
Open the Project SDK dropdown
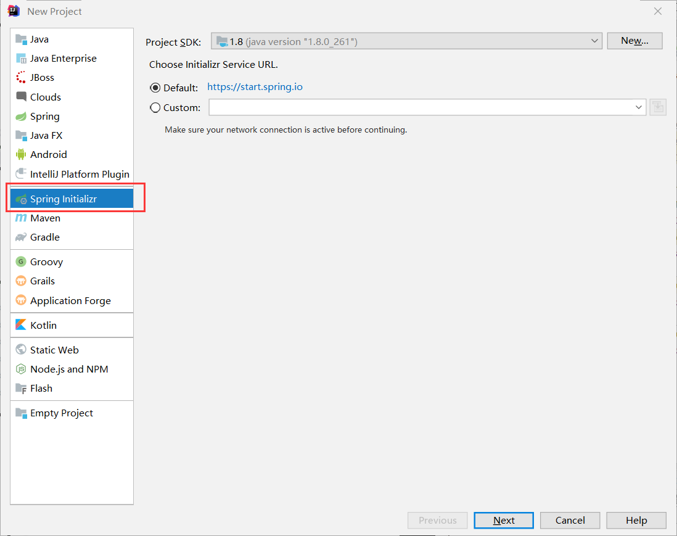pyautogui.click(x=594, y=41)
